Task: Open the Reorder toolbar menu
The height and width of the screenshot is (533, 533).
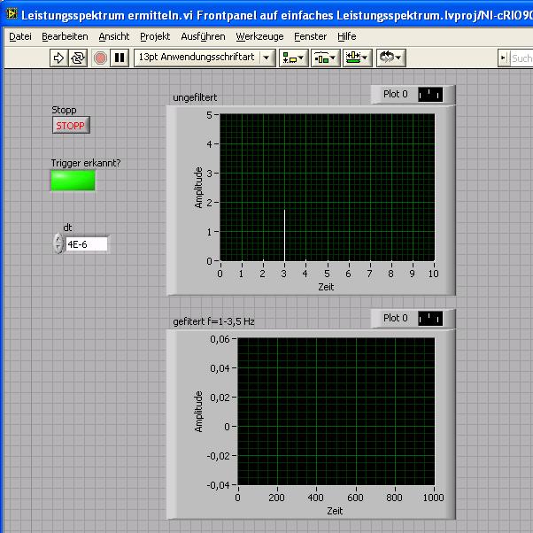Action: coord(390,58)
